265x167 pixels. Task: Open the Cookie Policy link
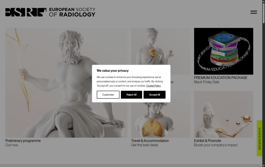pyautogui.click(x=153, y=86)
